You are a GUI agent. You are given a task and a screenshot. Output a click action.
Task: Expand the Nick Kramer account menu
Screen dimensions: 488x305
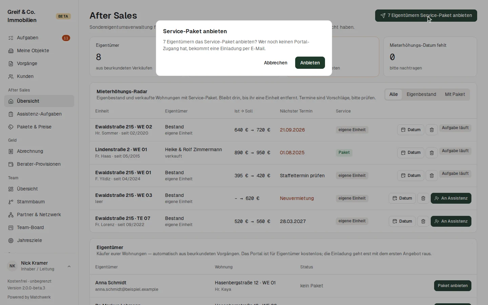pyautogui.click(x=39, y=266)
